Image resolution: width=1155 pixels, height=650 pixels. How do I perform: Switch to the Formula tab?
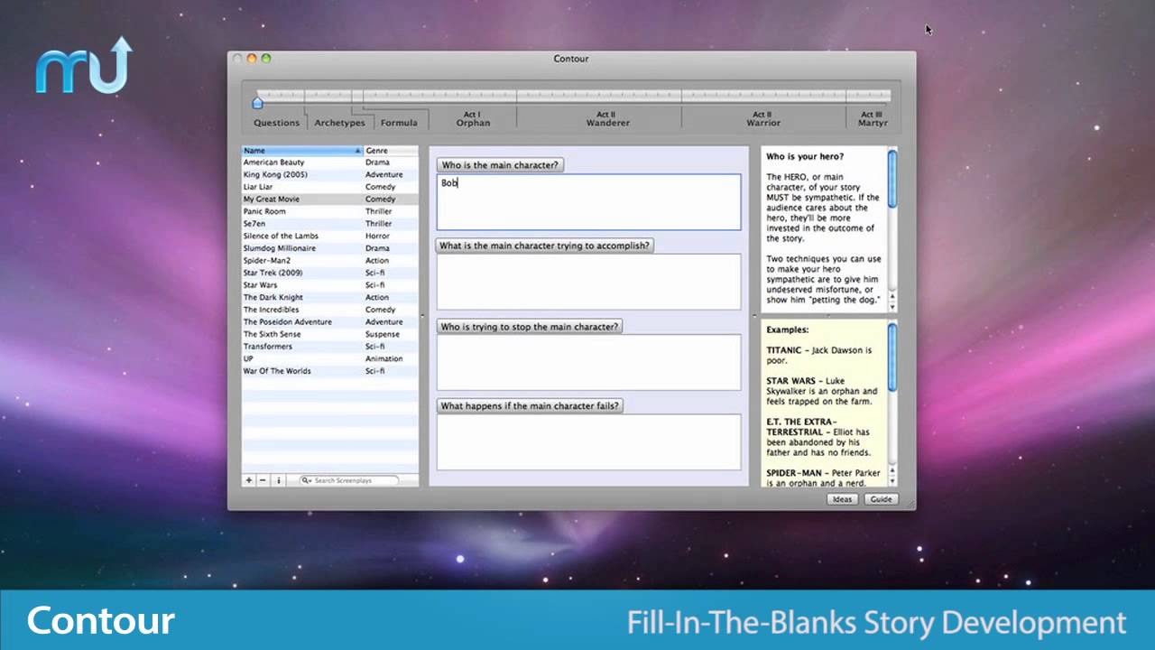point(399,123)
